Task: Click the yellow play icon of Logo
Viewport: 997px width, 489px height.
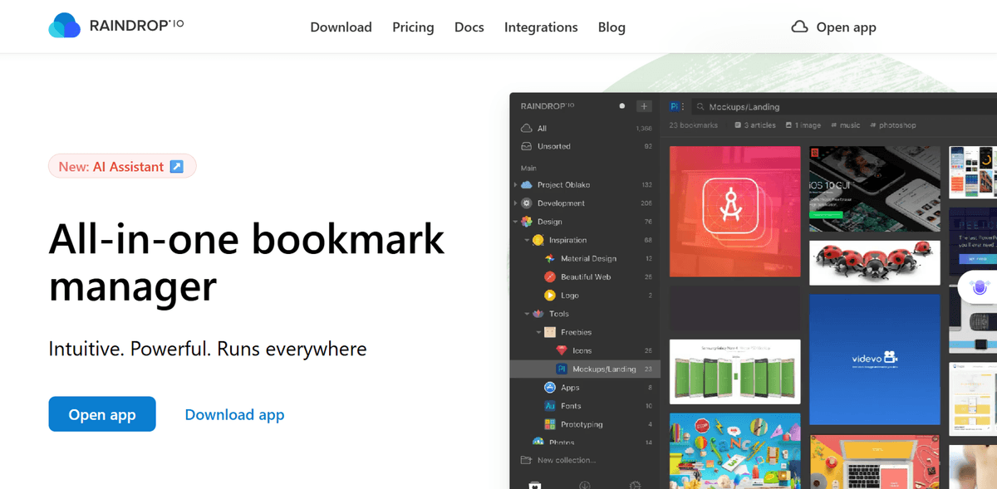Action: click(549, 296)
